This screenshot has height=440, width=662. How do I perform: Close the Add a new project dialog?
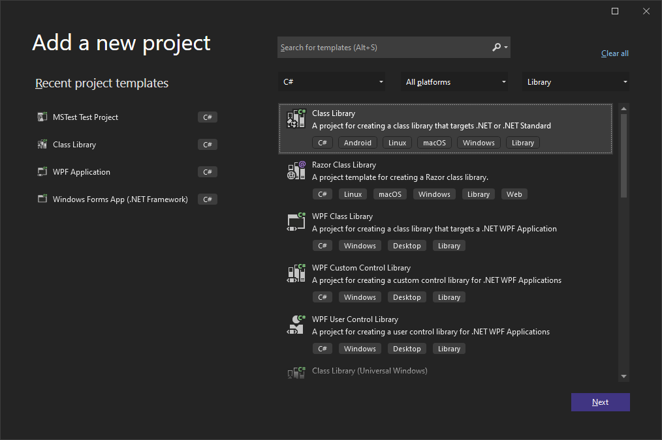click(646, 11)
